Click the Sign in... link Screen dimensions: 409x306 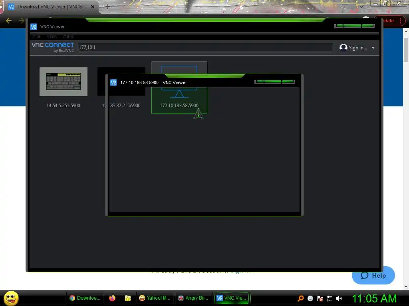(x=358, y=48)
